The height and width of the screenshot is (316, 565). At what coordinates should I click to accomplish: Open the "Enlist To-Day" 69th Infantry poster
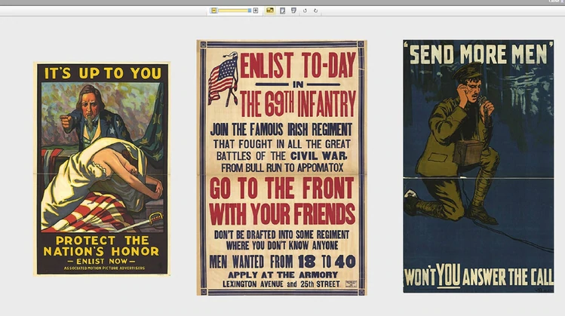click(x=282, y=167)
